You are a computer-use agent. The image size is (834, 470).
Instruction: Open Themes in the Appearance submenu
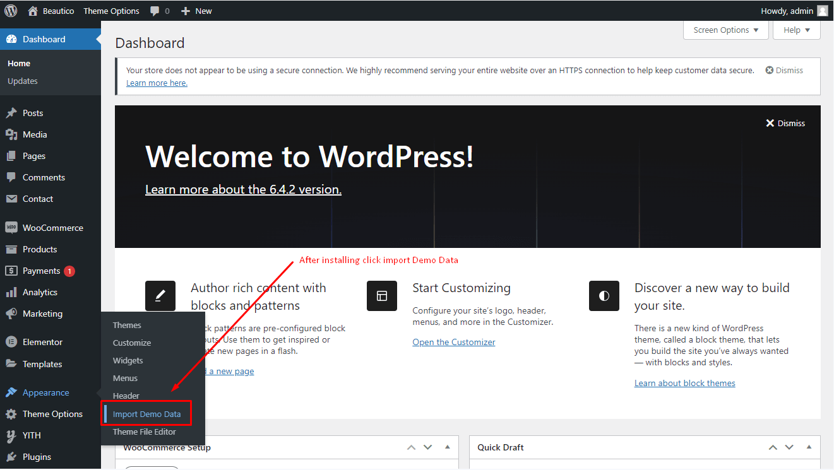click(127, 325)
